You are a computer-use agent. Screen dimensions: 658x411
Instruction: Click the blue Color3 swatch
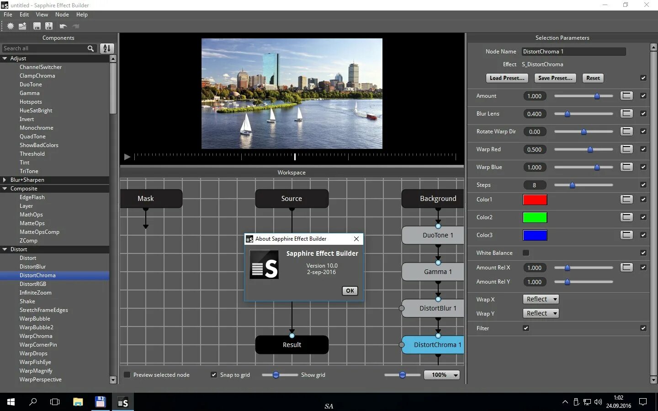pyautogui.click(x=535, y=235)
